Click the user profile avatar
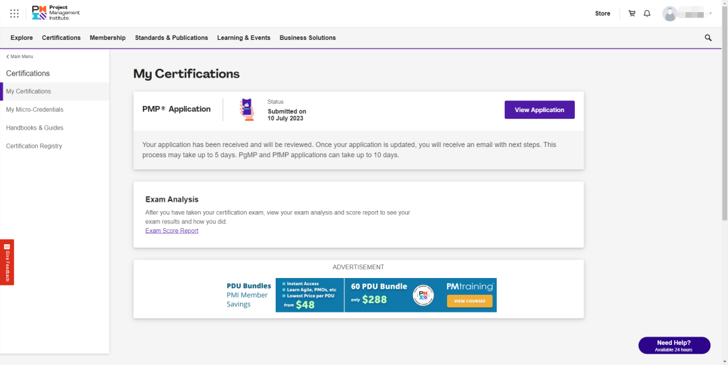 coord(669,13)
